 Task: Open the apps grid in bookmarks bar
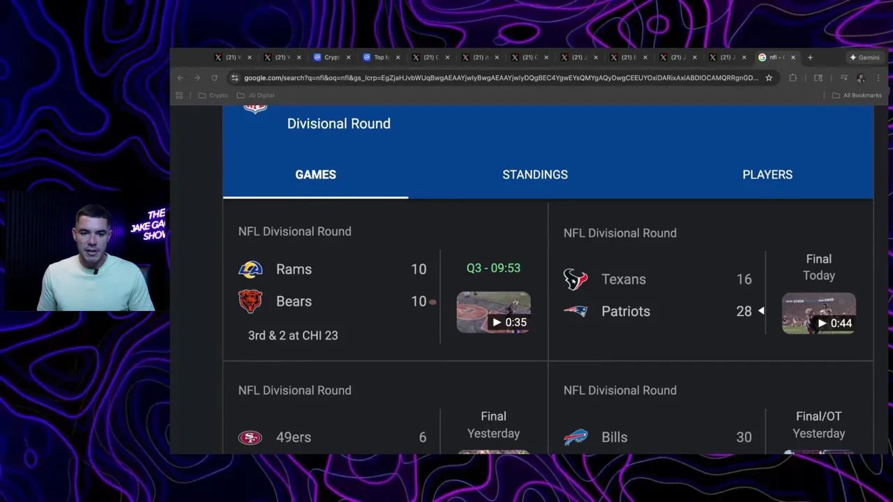[x=179, y=96]
